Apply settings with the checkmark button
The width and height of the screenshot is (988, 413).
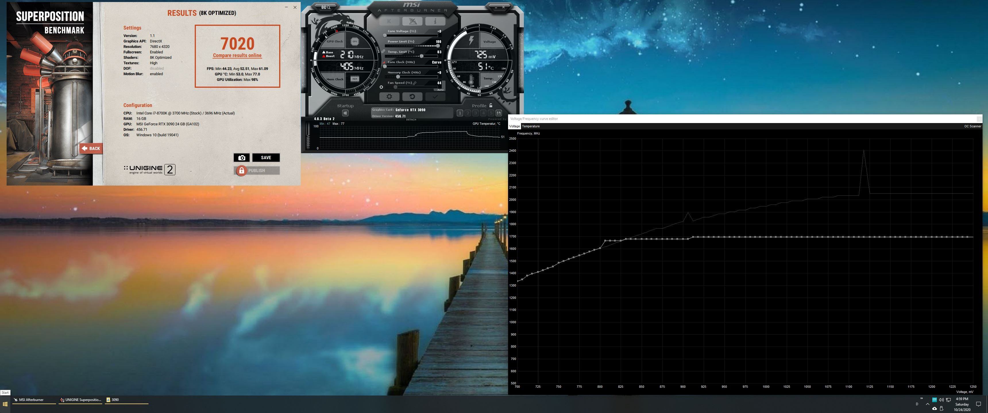pos(435,97)
